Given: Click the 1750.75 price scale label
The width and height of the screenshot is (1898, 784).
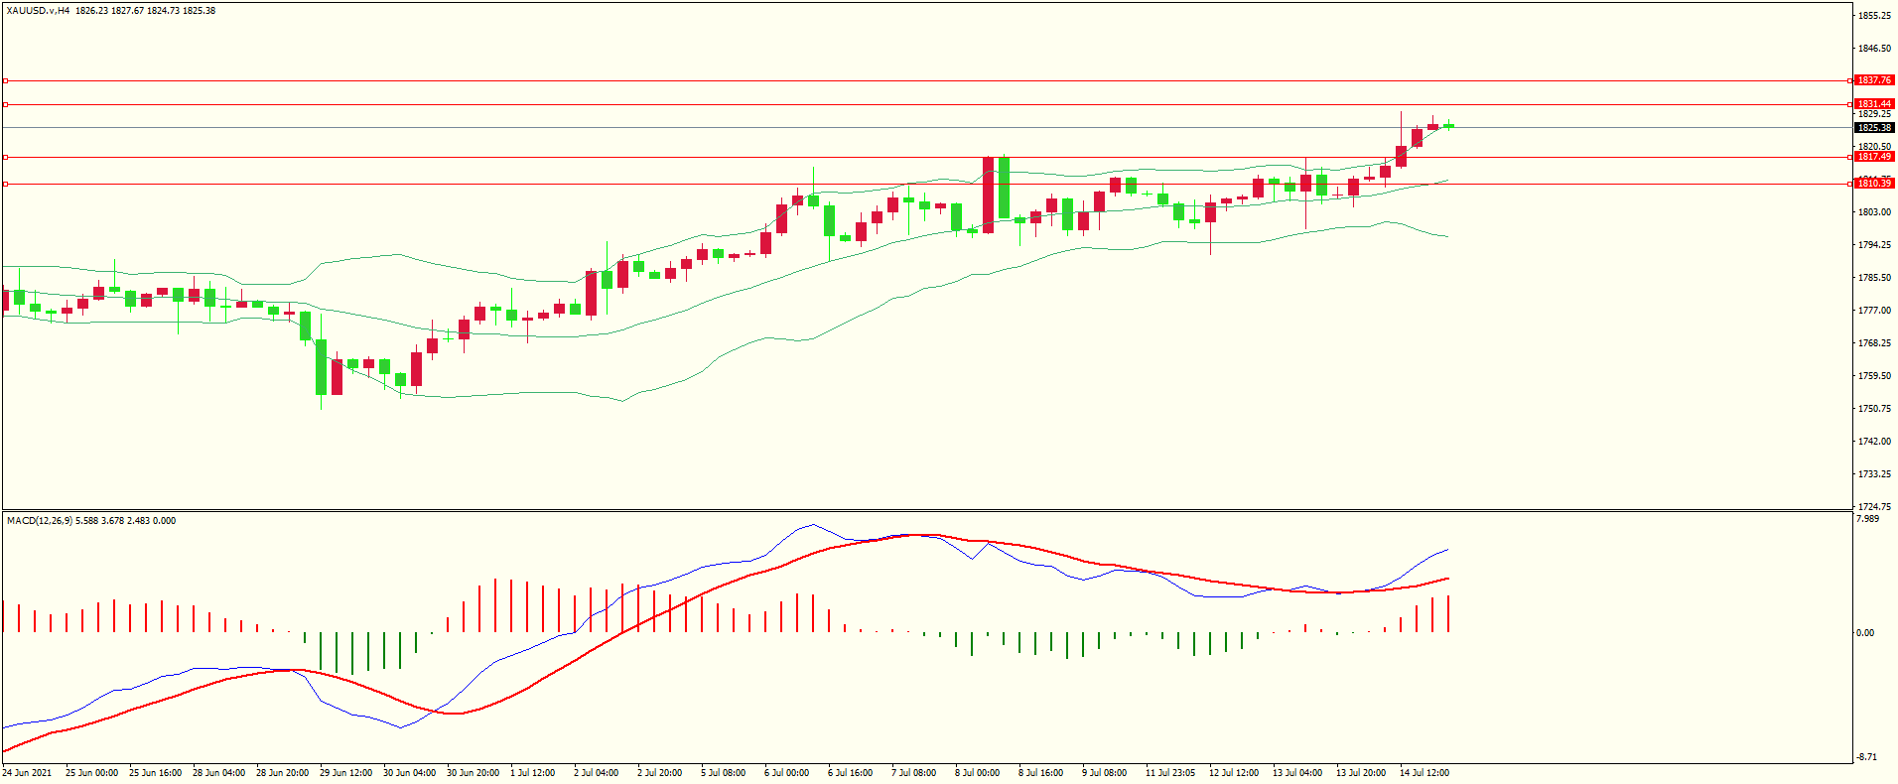Looking at the screenshot, I should pos(1874,409).
